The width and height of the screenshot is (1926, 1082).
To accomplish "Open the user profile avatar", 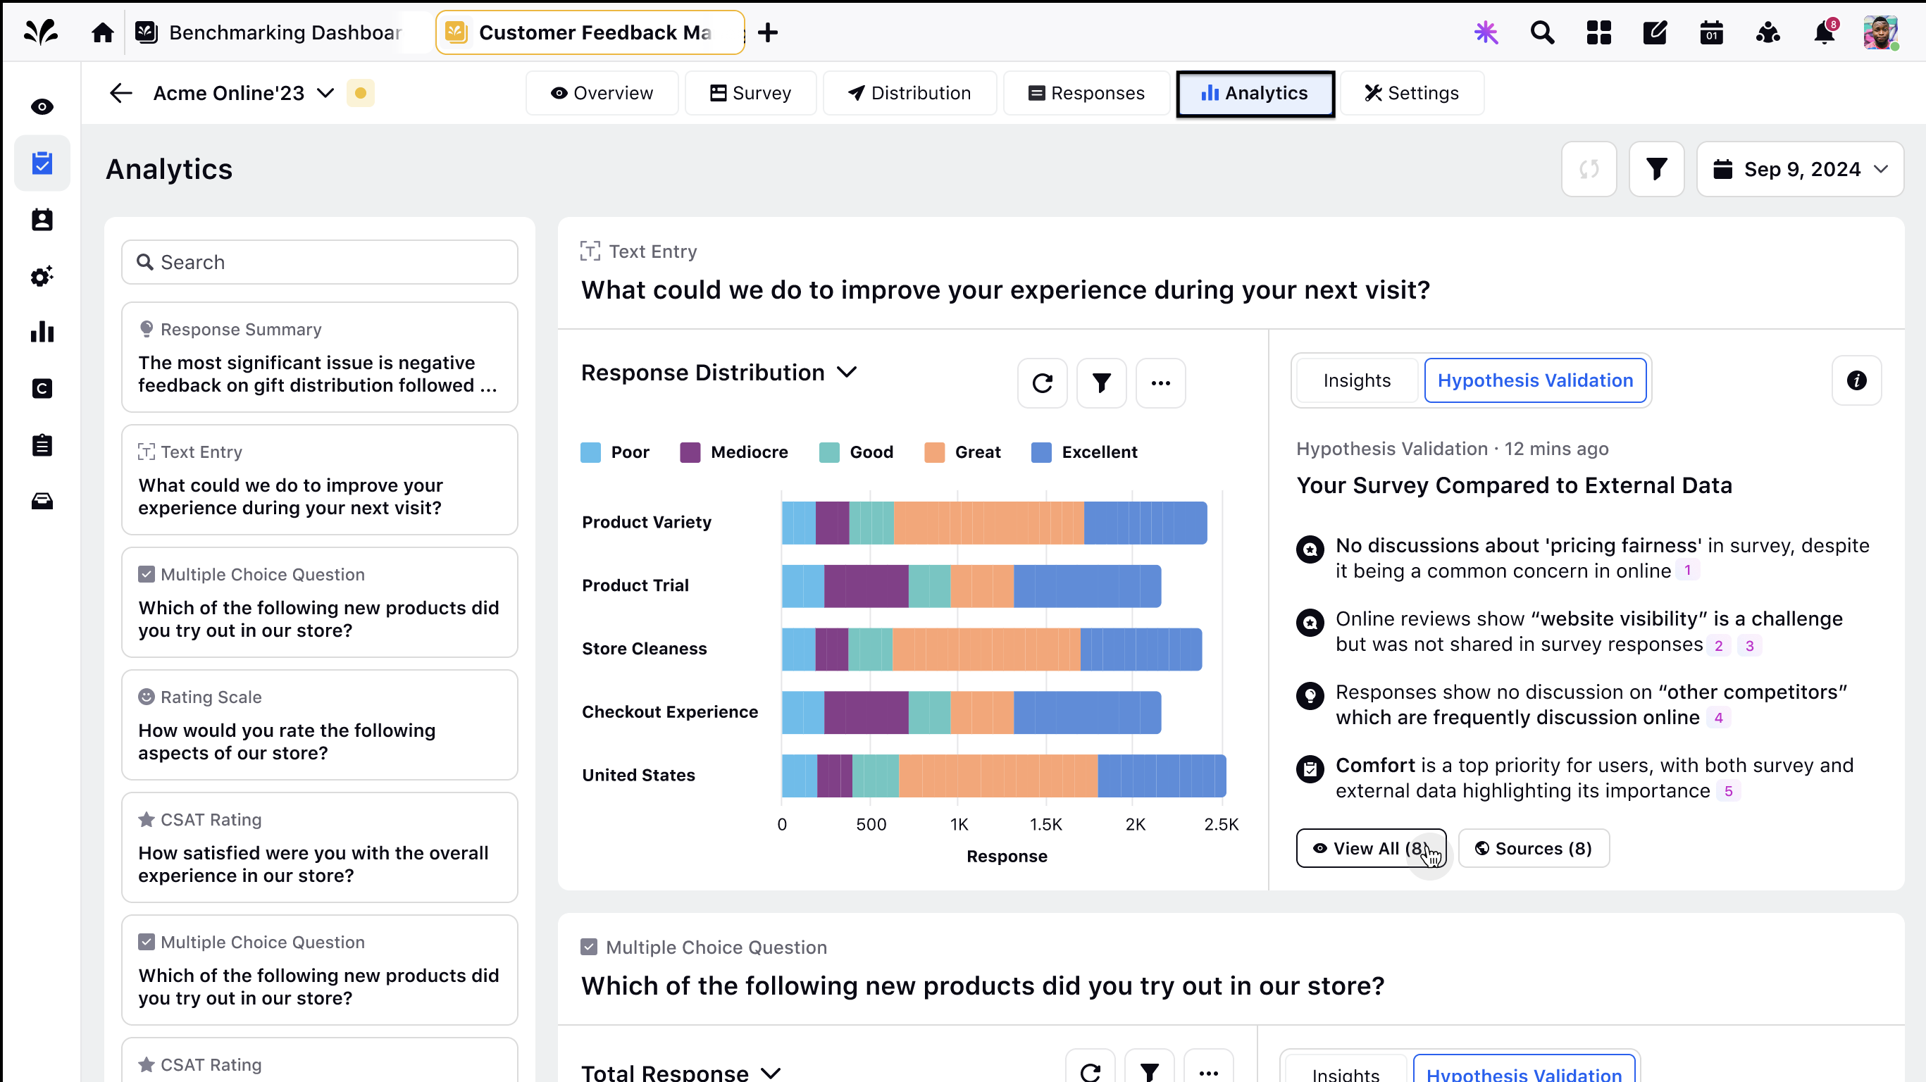I will click(x=1880, y=32).
